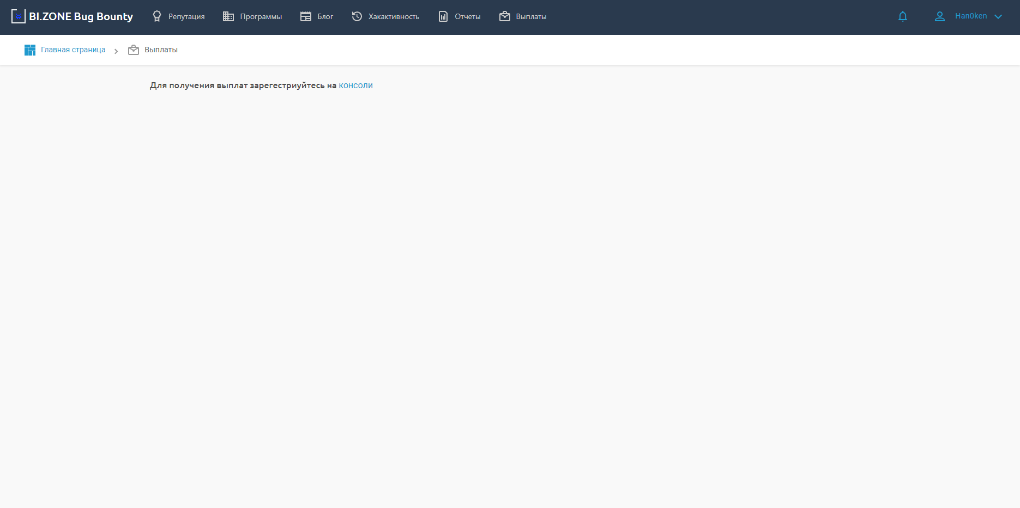This screenshot has width=1020, height=508.
Task: Open the Программы menu item
Action: [261, 17]
